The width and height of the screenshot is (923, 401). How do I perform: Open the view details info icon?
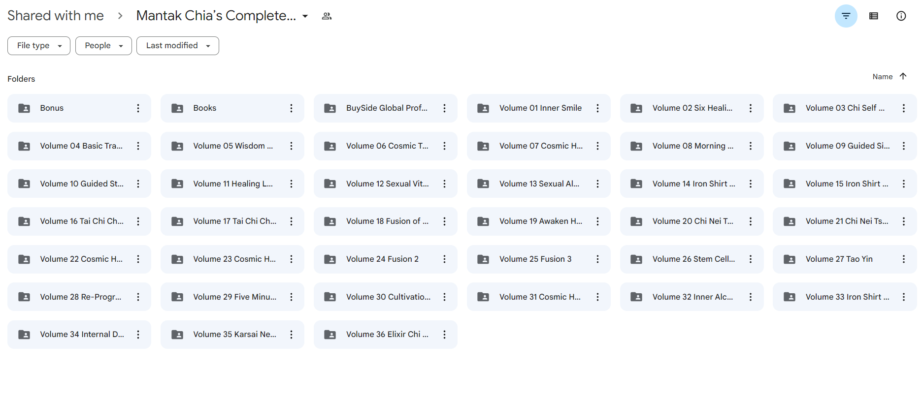click(x=901, y=16)
